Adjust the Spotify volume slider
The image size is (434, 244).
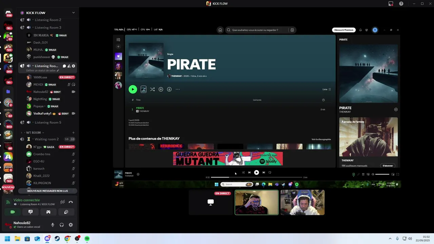click(382, 175)
